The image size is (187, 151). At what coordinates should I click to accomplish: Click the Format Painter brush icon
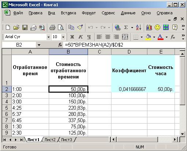click(80, 27)
